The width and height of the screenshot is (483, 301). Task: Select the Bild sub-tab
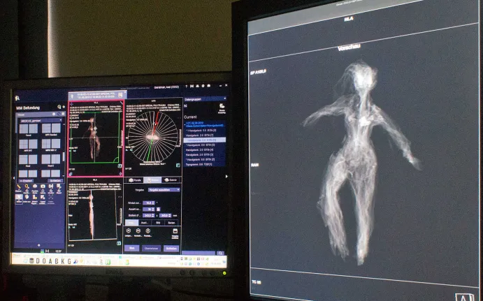[158, 223]
